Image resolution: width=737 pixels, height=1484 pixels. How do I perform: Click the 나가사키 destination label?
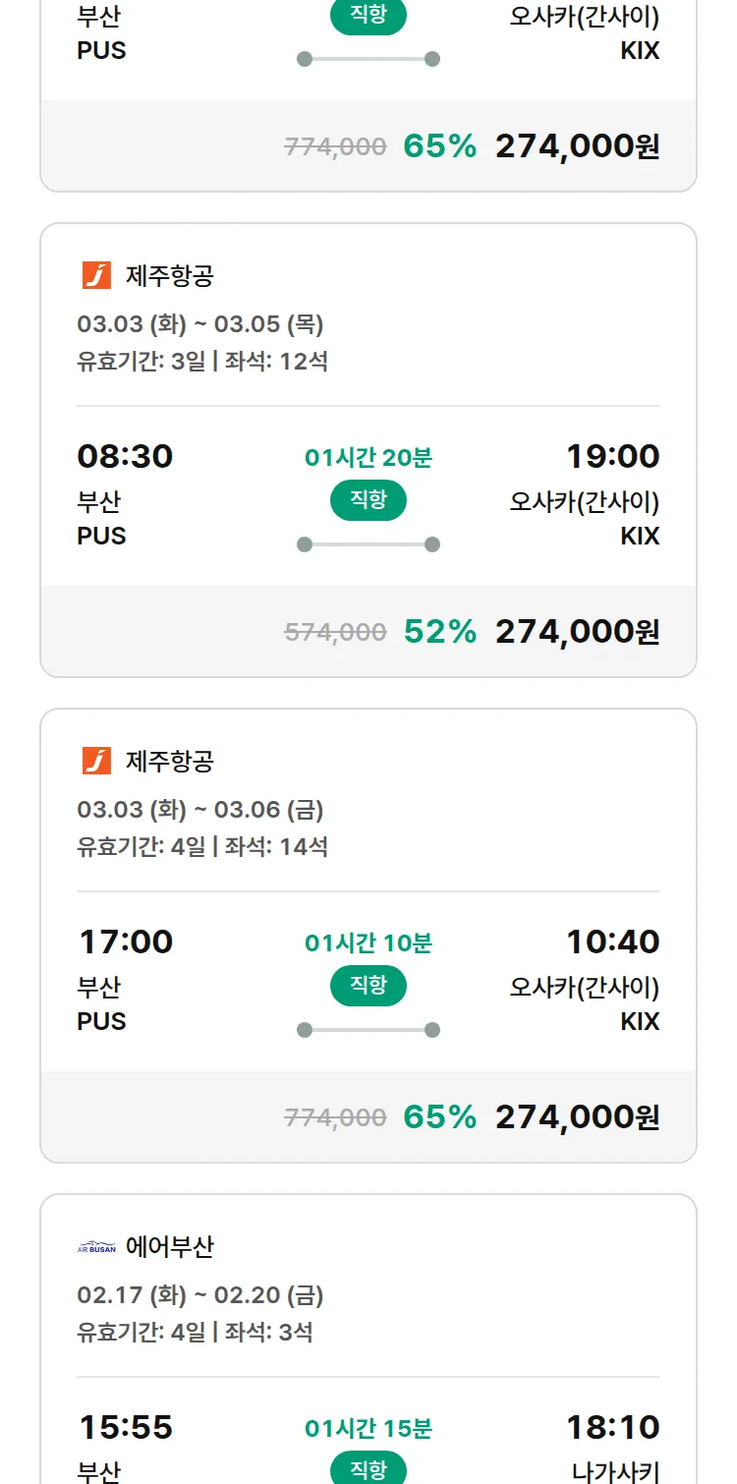[615, 1471]
